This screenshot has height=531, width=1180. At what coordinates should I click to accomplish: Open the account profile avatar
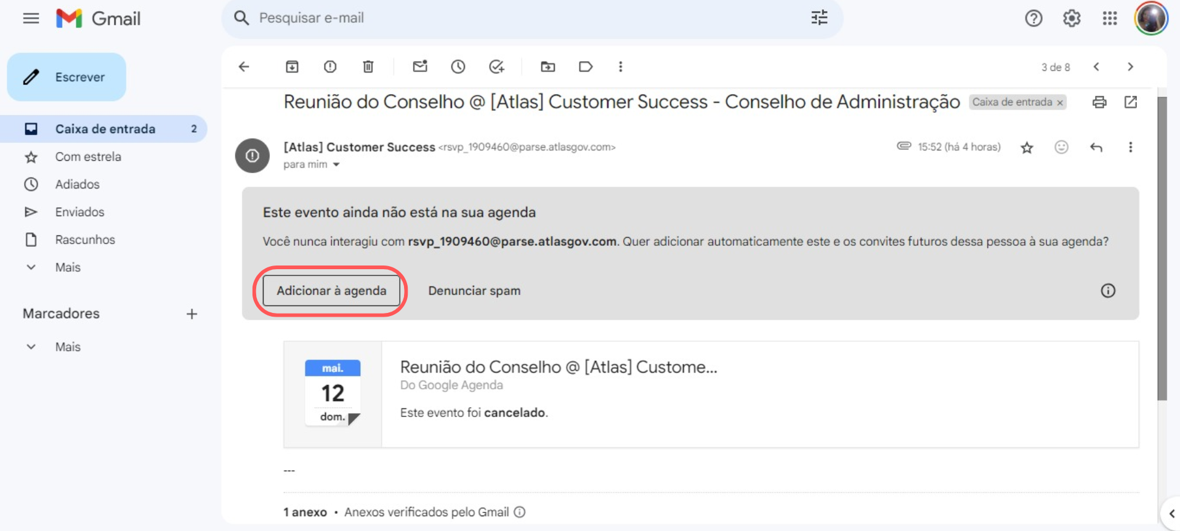[1151, 18]
